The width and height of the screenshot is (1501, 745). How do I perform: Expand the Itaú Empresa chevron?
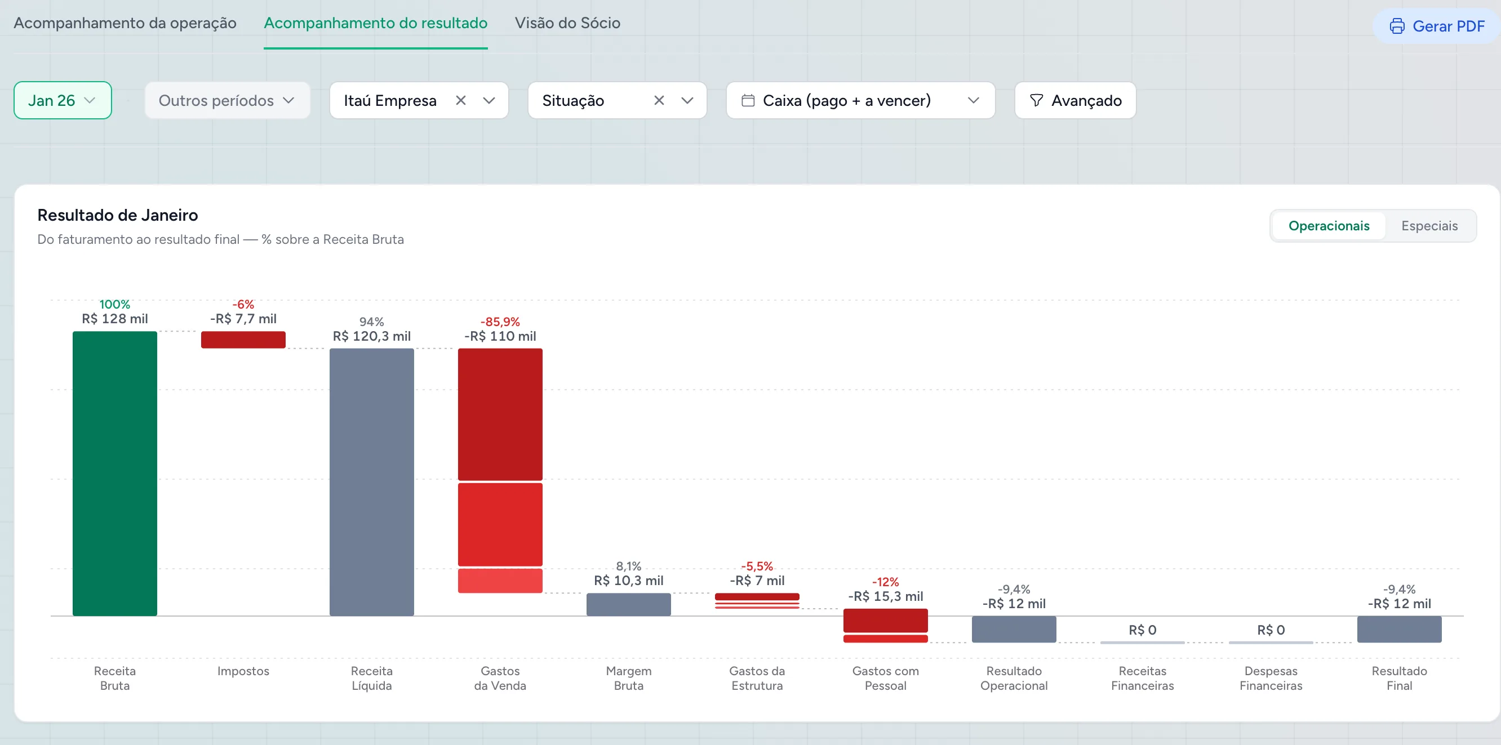[489, 100]
